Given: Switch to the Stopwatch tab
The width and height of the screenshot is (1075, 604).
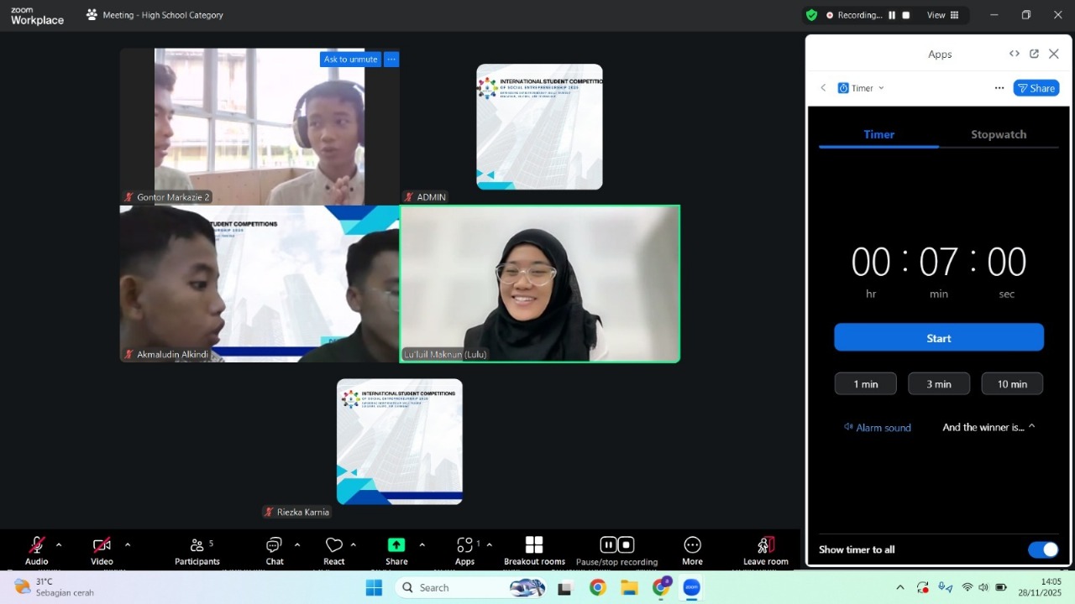Looking at the screenshot, I should 998,134.
